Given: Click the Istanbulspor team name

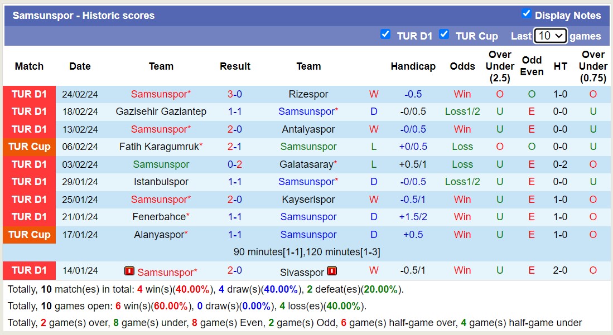Looking at the screenshot, I should click(x=161, y=182).
